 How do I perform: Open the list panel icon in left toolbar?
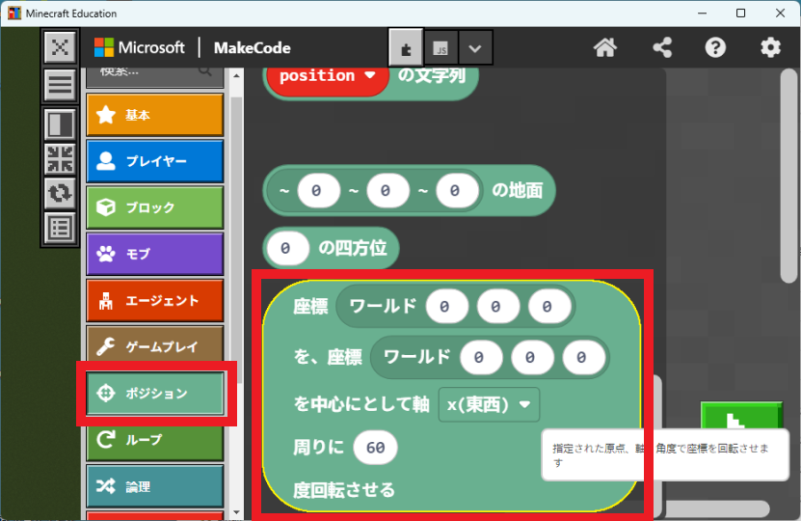pyautogui.click(x=60, y=228)
